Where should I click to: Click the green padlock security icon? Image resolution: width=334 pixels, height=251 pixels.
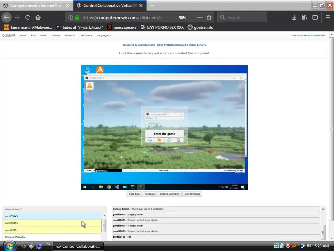77,18
